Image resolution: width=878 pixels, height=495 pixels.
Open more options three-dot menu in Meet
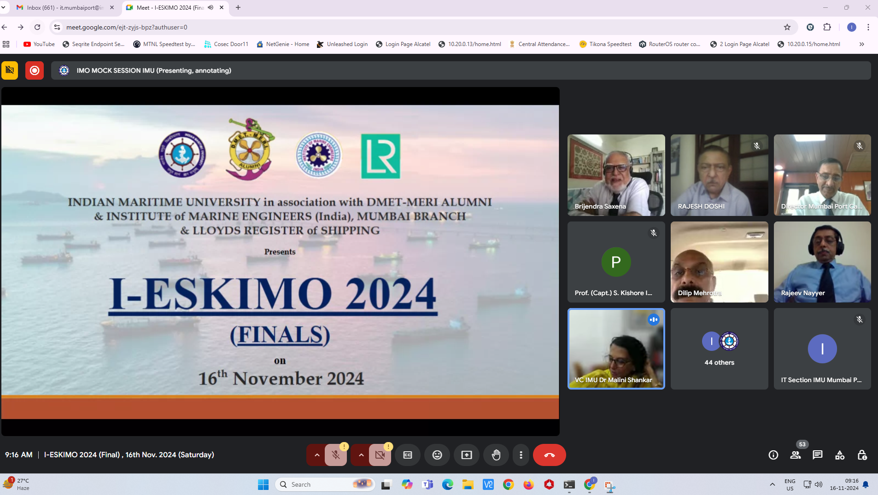tap(521, 455)
